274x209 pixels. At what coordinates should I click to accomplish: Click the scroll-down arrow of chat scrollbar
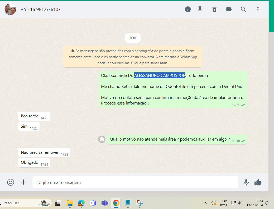click(x=267, y=171)
